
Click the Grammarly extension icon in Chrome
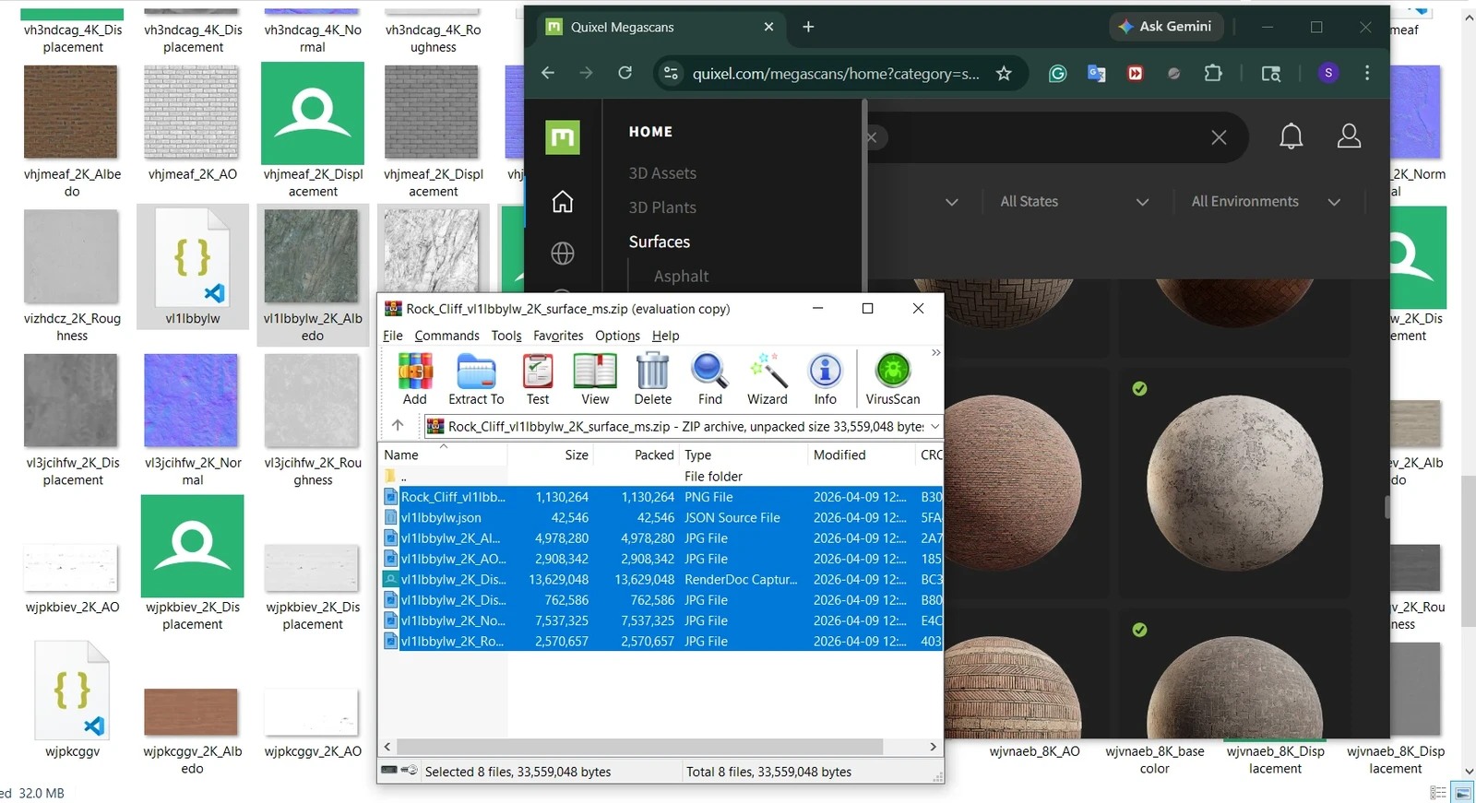coord(1057,74)
